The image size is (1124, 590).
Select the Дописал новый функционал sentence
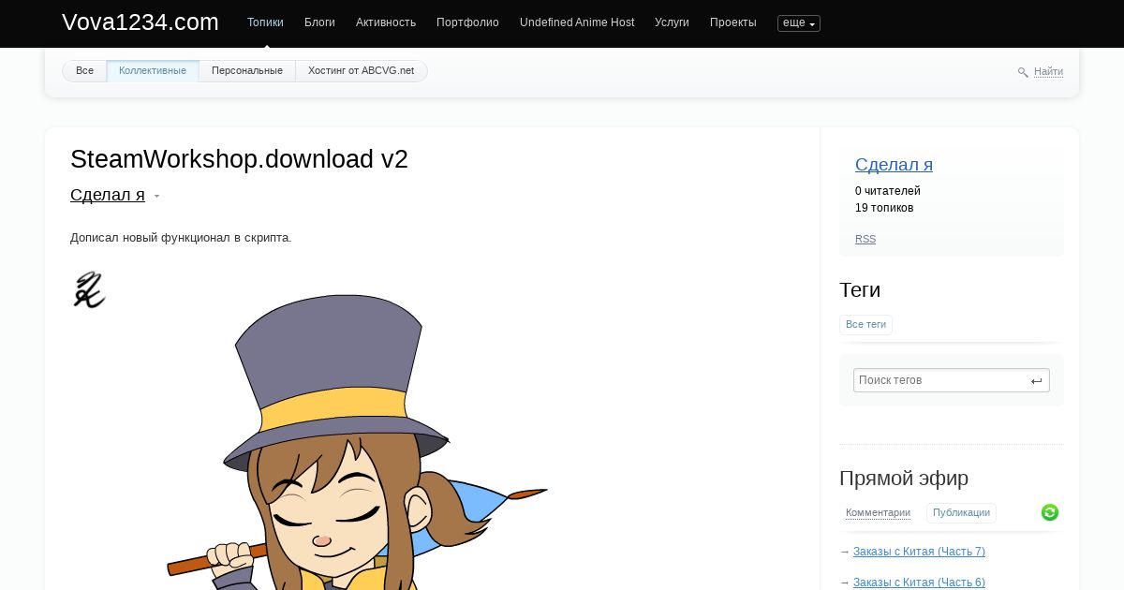[181, 238]
